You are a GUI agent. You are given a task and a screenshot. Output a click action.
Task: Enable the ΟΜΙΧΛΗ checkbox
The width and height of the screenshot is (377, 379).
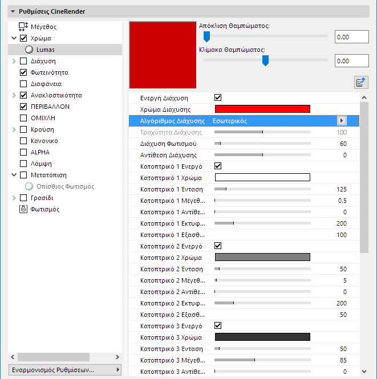tap(23, 118)
